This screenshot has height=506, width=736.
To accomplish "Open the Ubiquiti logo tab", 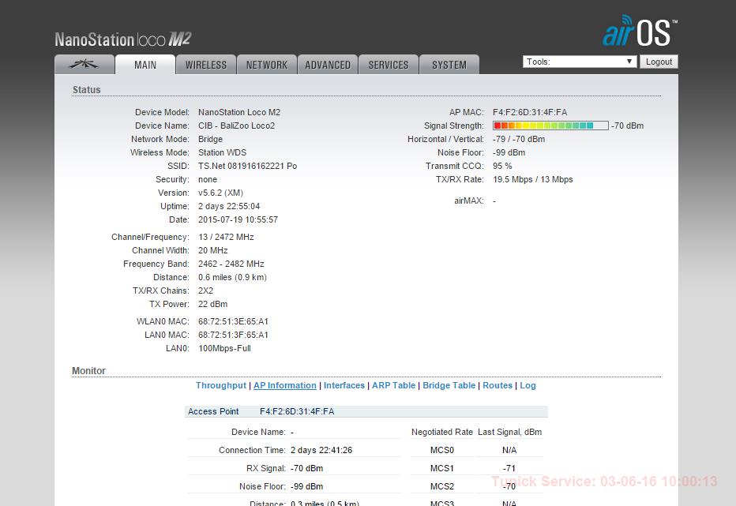I will (84, 65).
